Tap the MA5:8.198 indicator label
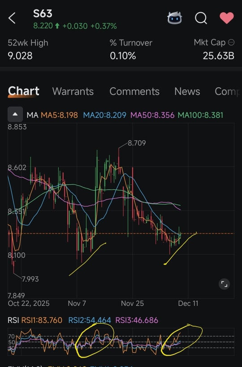The height and width of the screenshot is (367, 242). [x=59, y=115]
